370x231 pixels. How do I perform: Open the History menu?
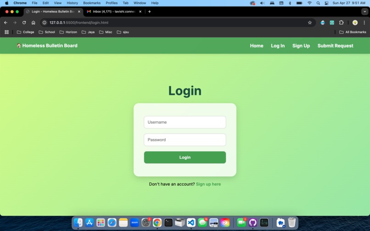(72, 3)
